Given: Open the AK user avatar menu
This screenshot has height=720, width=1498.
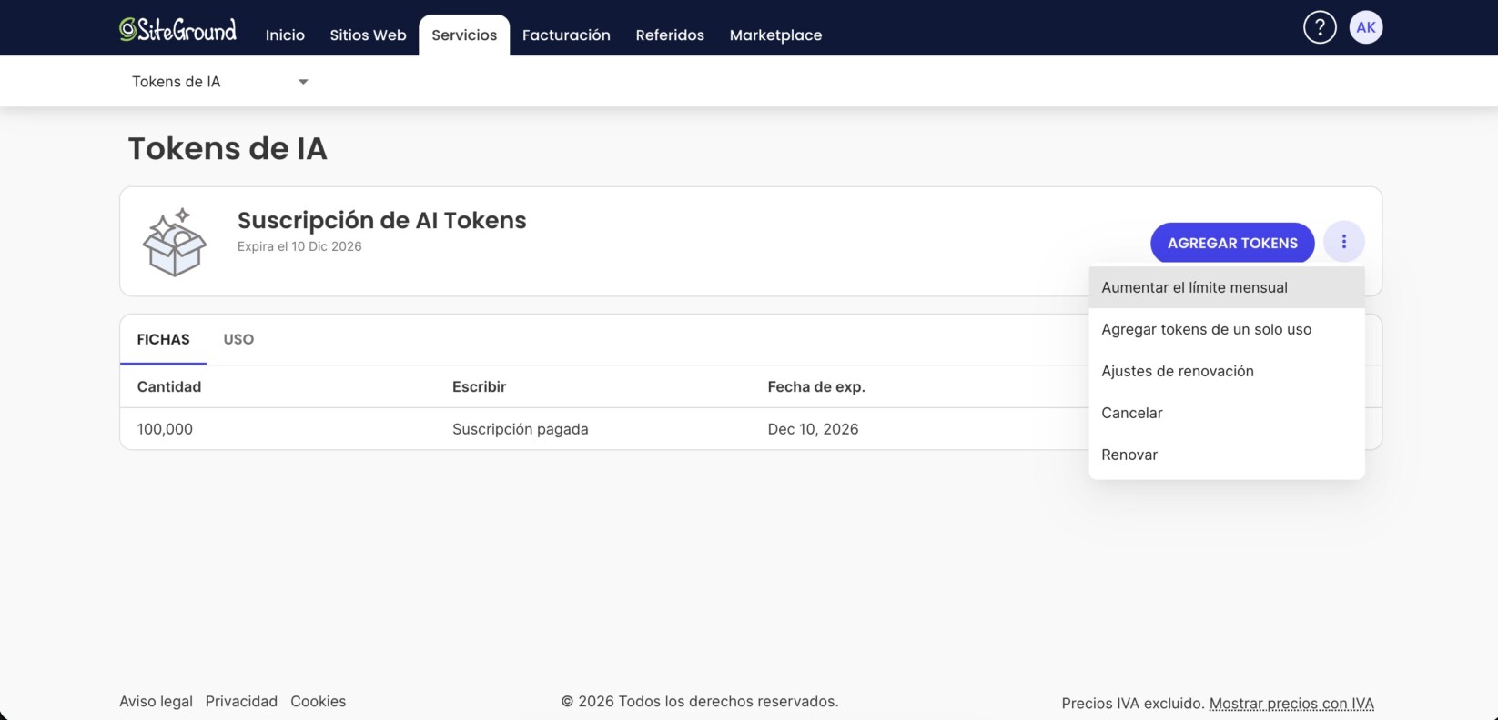Looking at the screenshot, I should 1366,27.
